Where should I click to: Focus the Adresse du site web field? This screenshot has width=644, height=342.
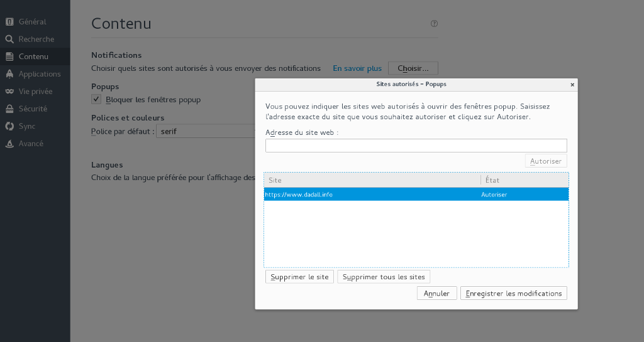pos(416,146)
